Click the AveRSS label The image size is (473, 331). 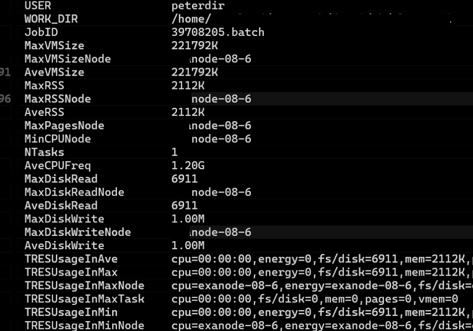(45, 112)
